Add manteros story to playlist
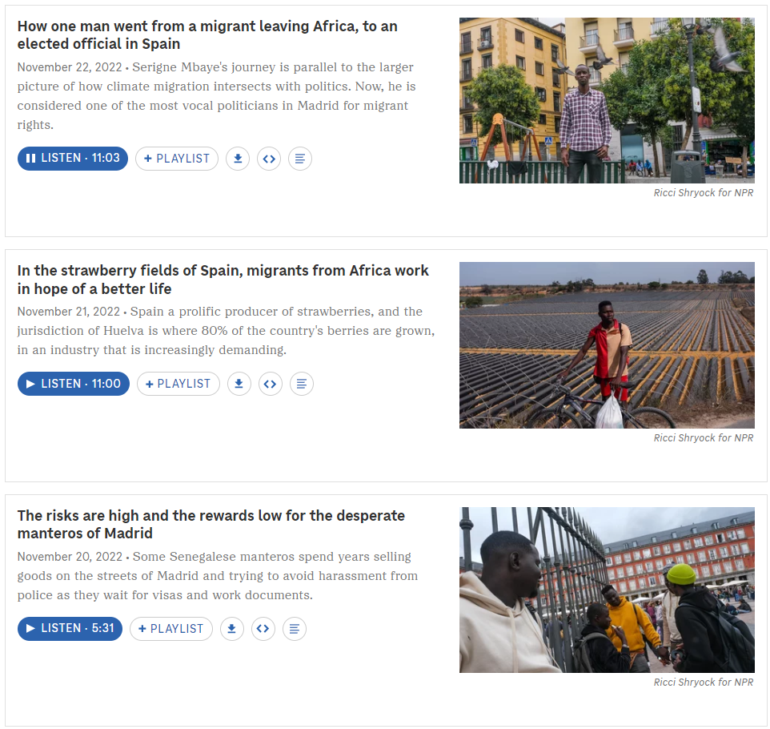The image size is (770, 729). [171, 629]
